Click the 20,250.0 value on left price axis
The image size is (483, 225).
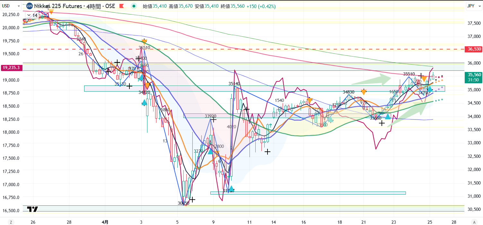pos(11,14)
